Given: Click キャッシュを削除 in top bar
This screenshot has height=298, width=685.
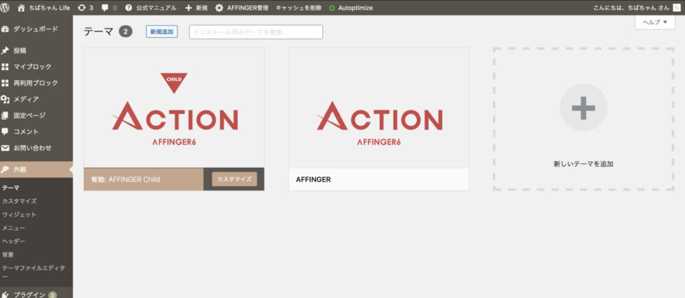Looking at the screenshot, I should coord(298,8).
